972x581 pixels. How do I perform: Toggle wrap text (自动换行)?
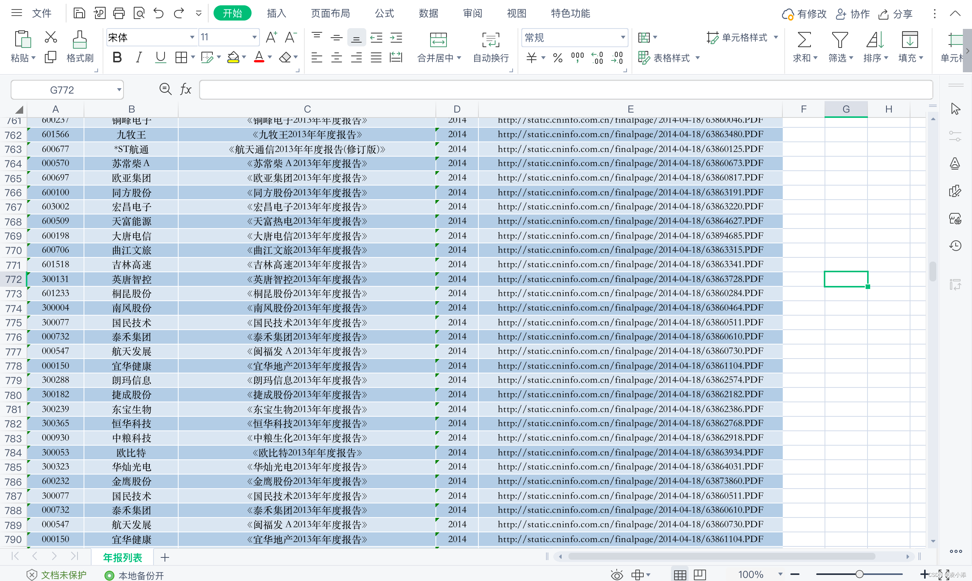tap(491, 40)
